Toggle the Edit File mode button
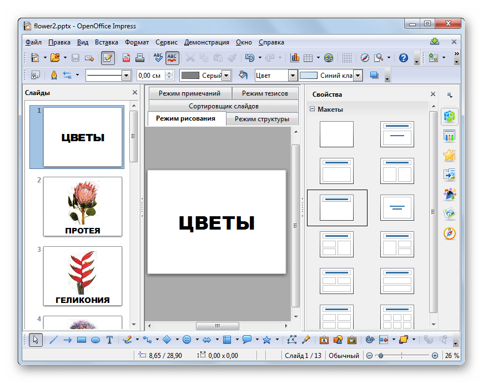 [x=108, y=58]
